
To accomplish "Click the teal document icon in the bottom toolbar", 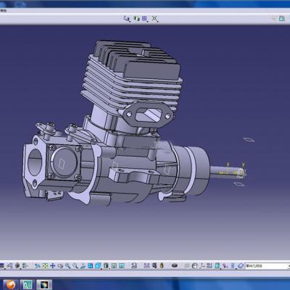I will 217,266.
